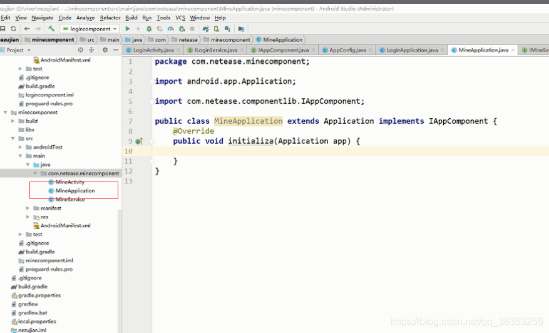Click the Run with Coverage icon
Viewport: 549px width, 333px height.
tap(160, 29)
